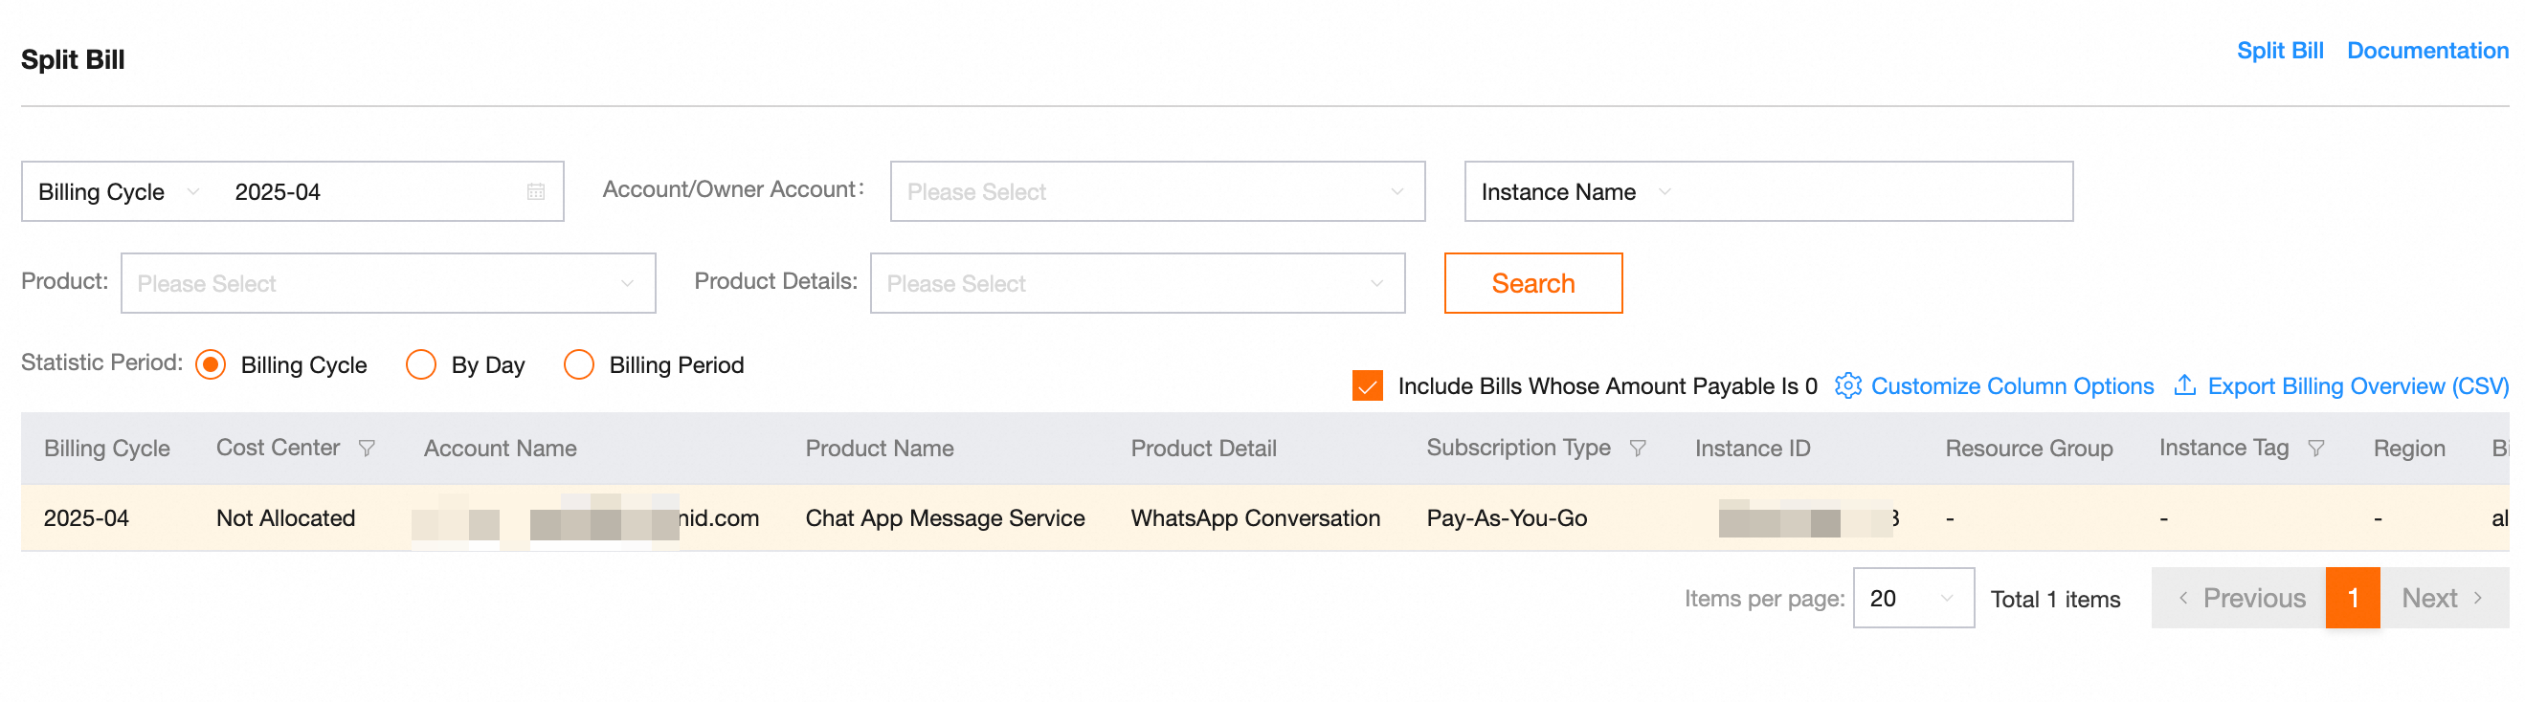Open the Documentation link
Viewport: 2525px width, 702px height.
coord(2426,51)
